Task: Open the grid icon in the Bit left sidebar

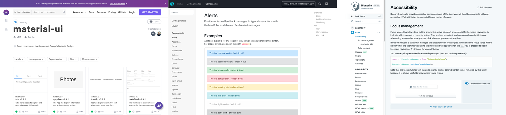Action: 6,20
